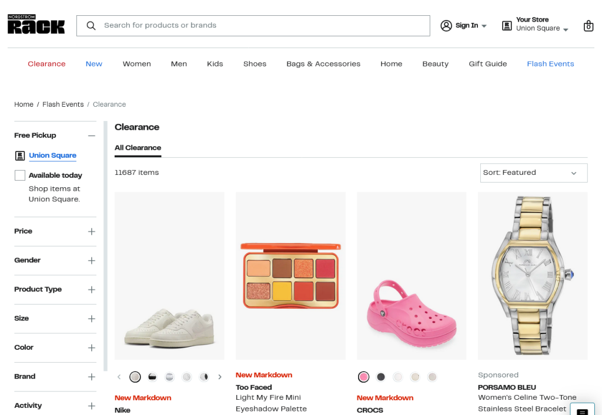
Task: Expand the Activity filter
Action: point(91,406)
